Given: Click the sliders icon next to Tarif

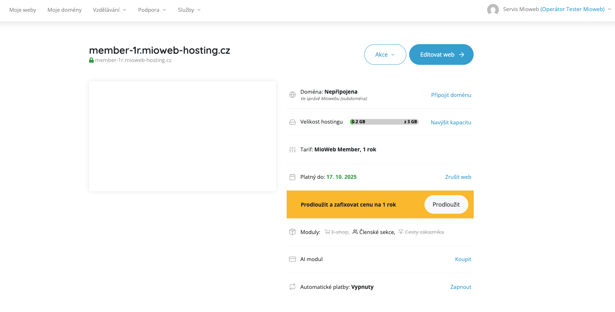Looking at the screenshot, I should 292,150.
